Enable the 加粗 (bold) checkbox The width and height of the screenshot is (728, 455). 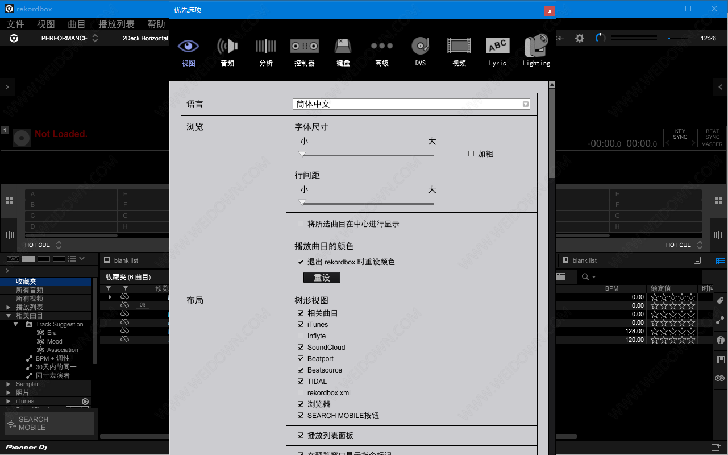coord(471,154)
